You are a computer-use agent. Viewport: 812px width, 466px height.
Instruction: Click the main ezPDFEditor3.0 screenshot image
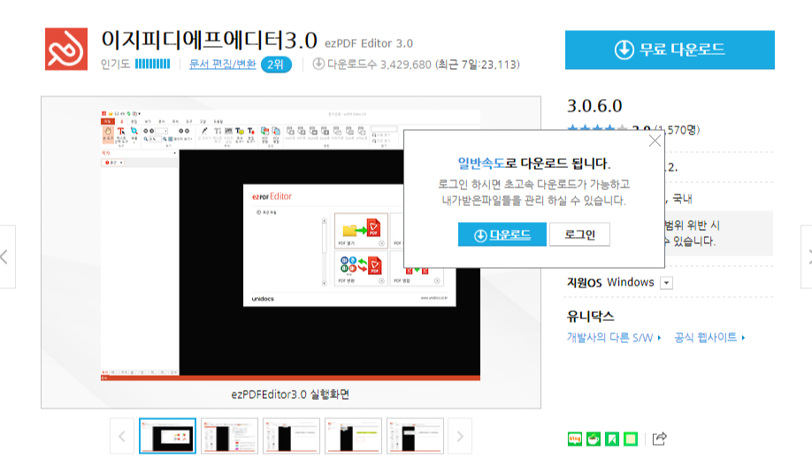pos(290,245)
